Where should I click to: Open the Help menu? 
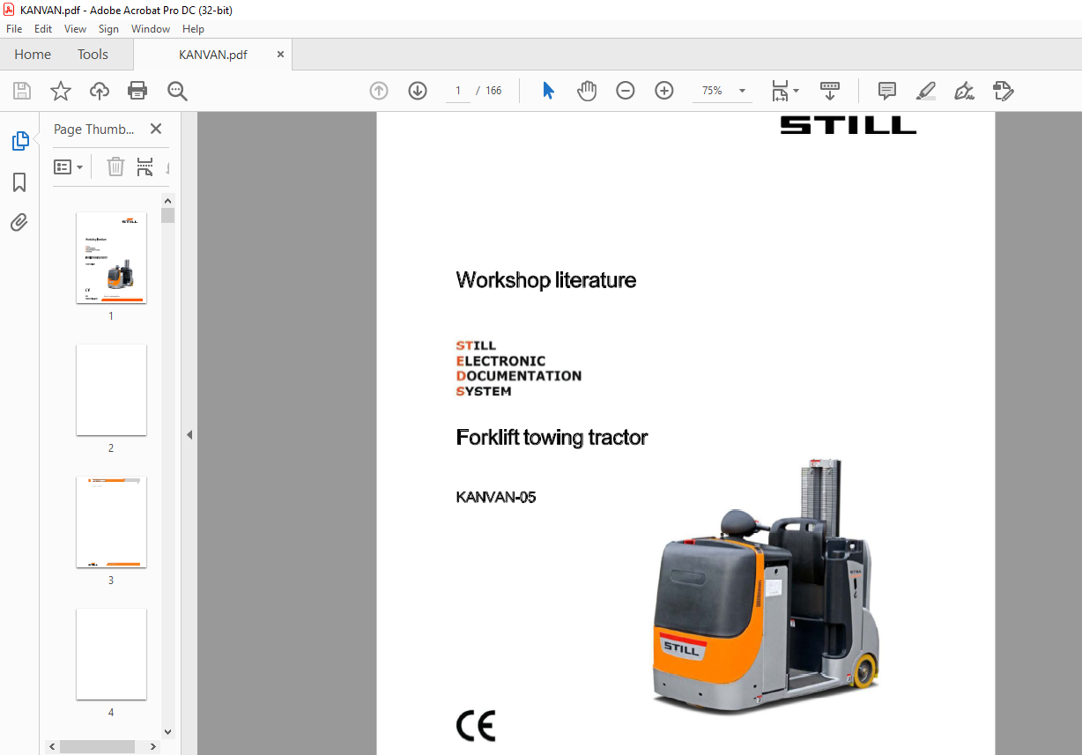[193, 29]
